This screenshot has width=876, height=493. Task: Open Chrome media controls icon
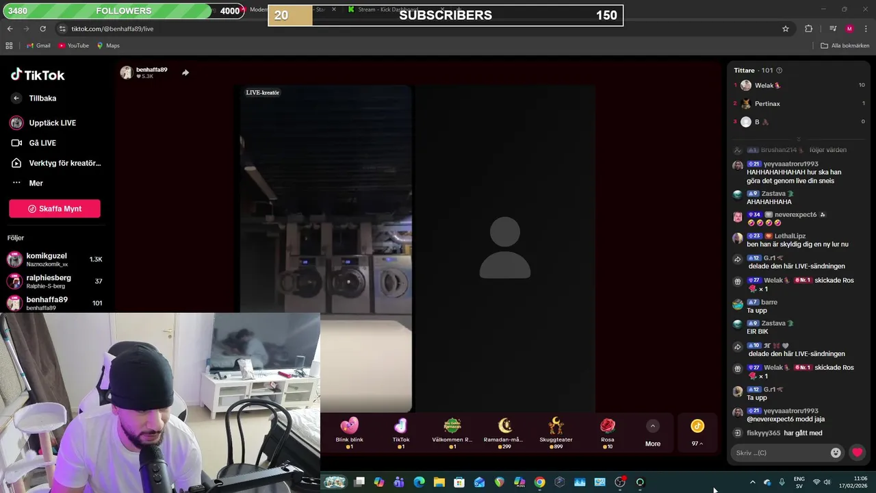(833, 29)
